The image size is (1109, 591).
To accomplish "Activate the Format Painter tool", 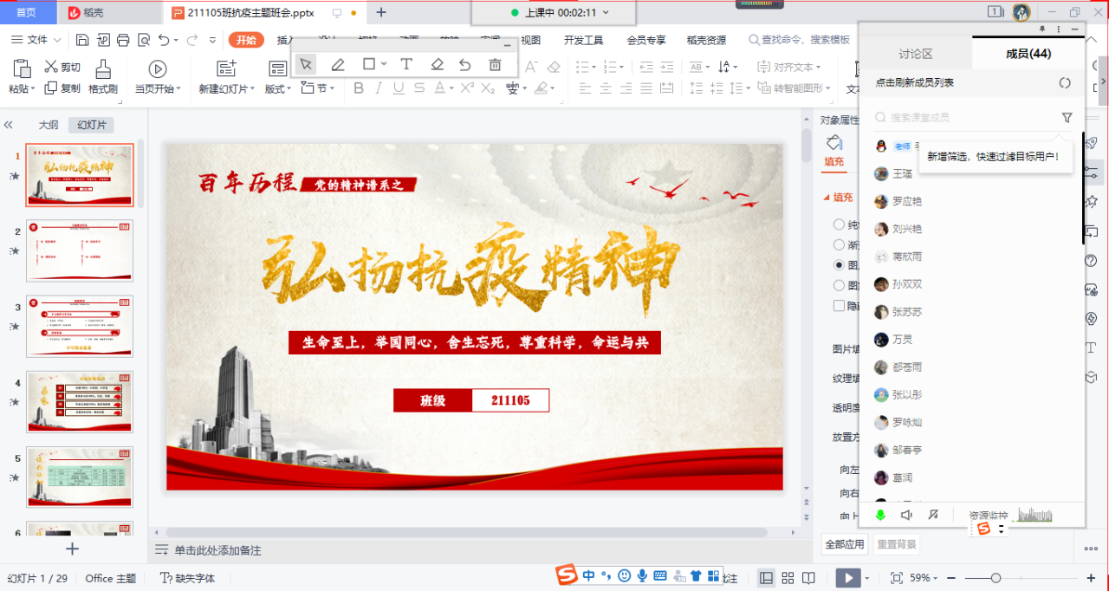I will [103, 76].
